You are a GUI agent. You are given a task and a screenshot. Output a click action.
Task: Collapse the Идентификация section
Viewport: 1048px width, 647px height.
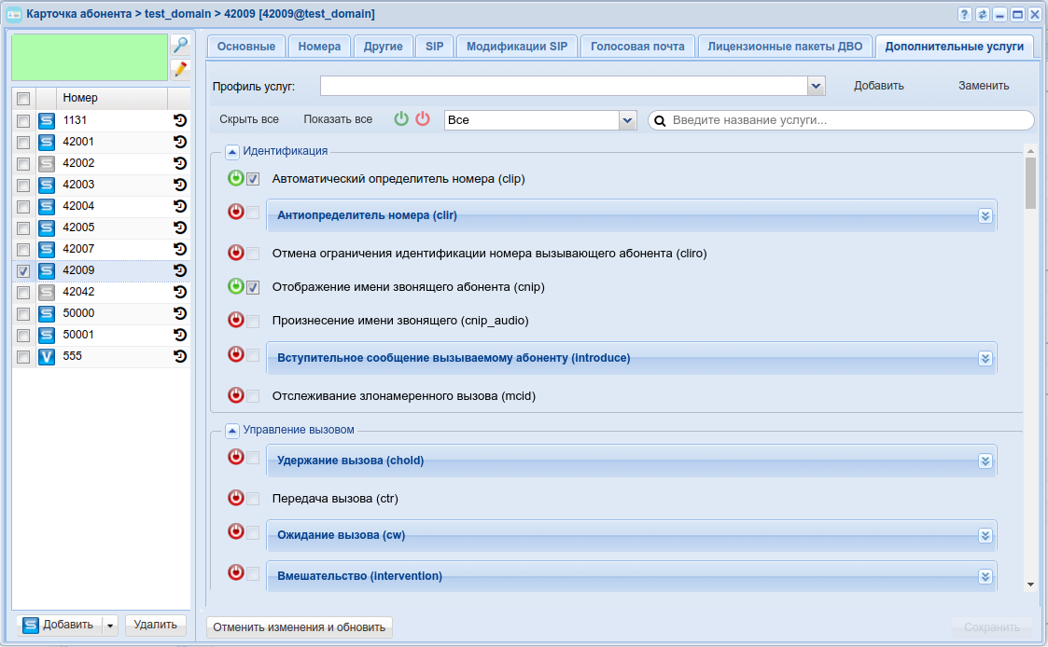coord(232,151)
